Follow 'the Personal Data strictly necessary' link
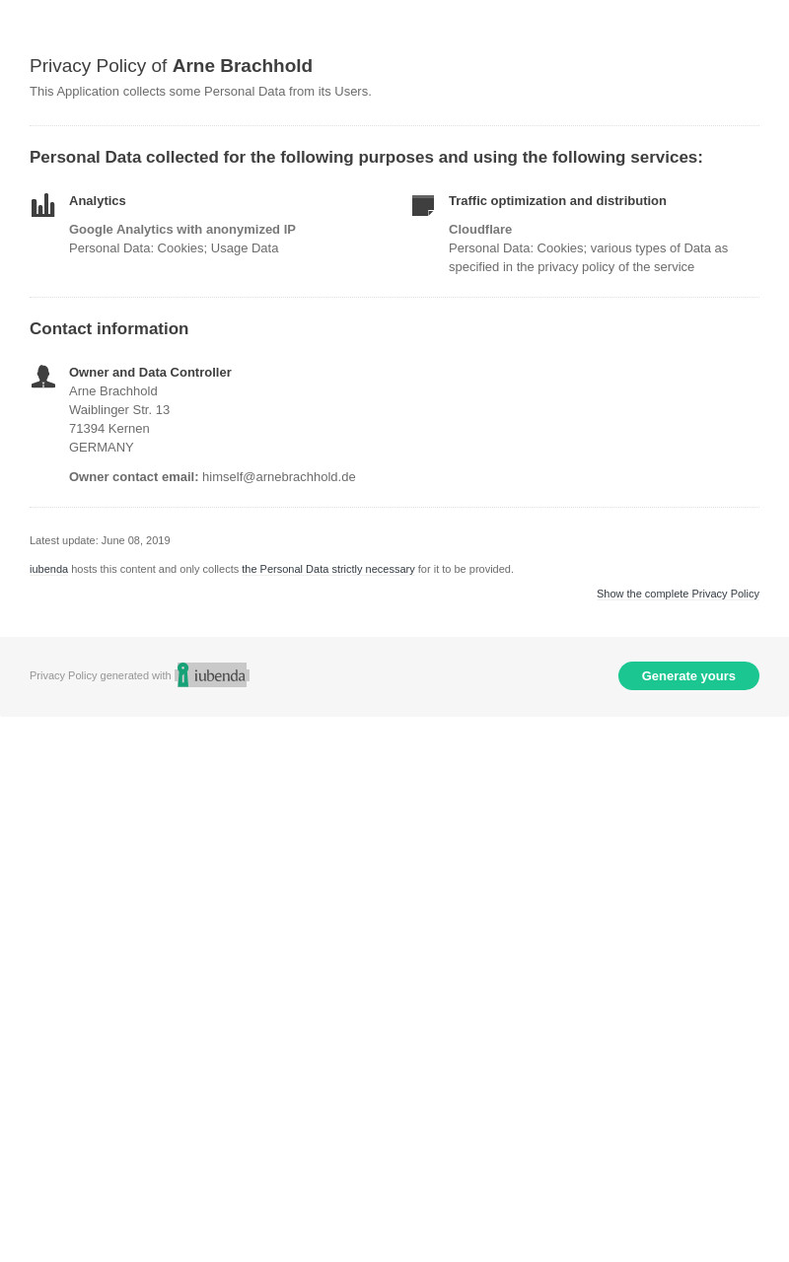This screenshot has height=1262, width=789. 328,569
